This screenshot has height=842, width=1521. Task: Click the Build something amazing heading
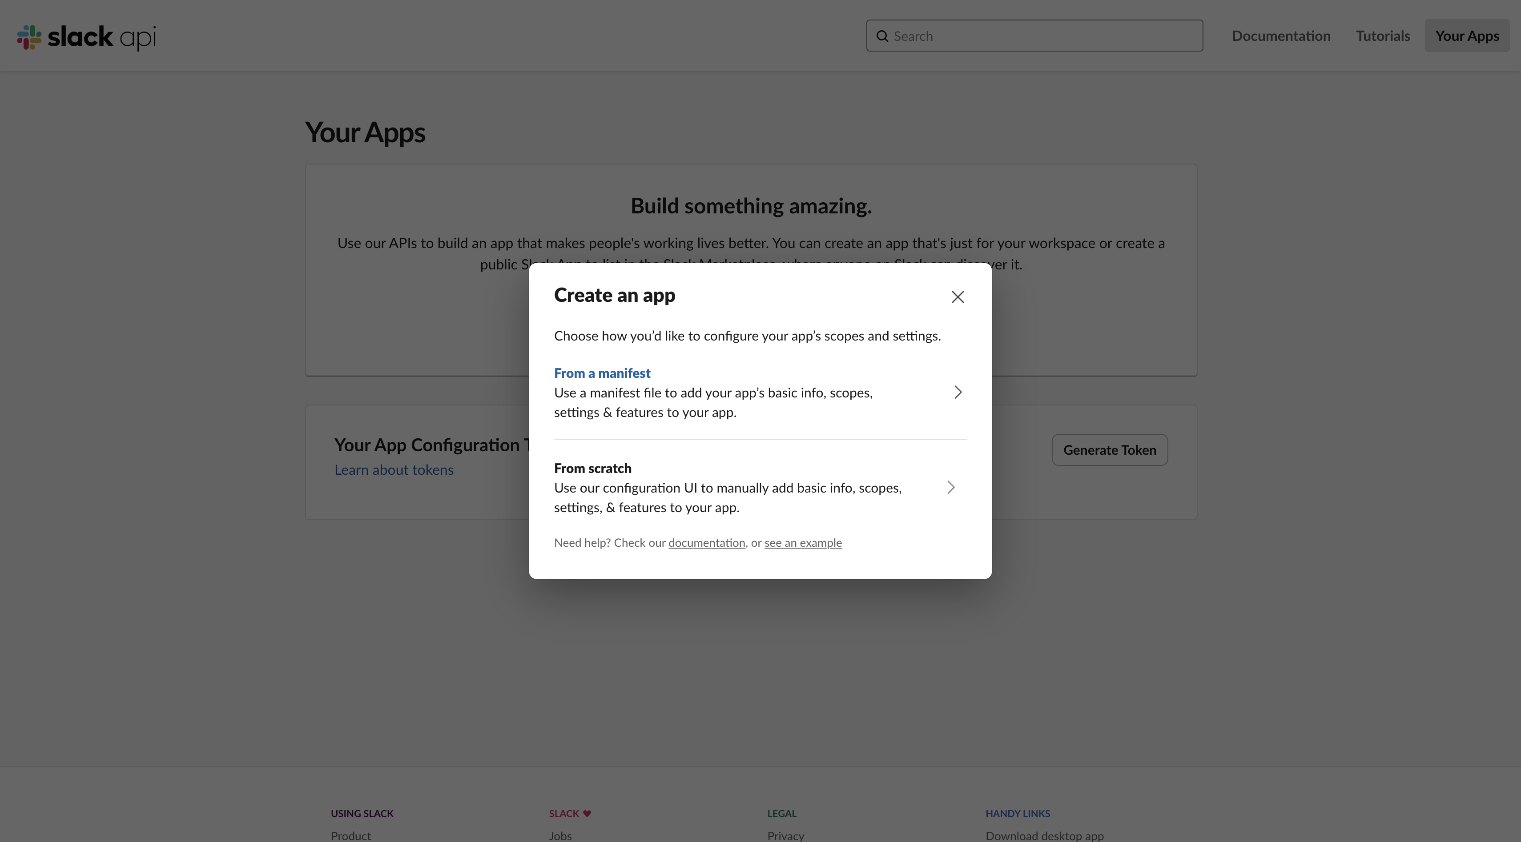pos(751,206)
